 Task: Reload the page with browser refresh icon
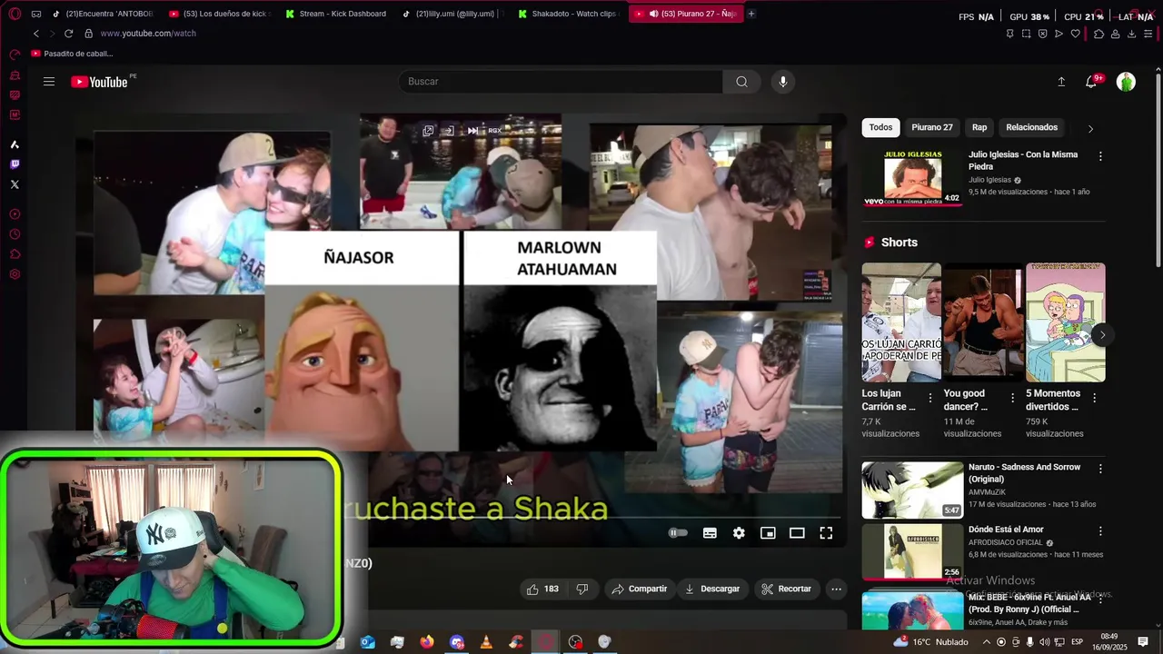(68, 34)
